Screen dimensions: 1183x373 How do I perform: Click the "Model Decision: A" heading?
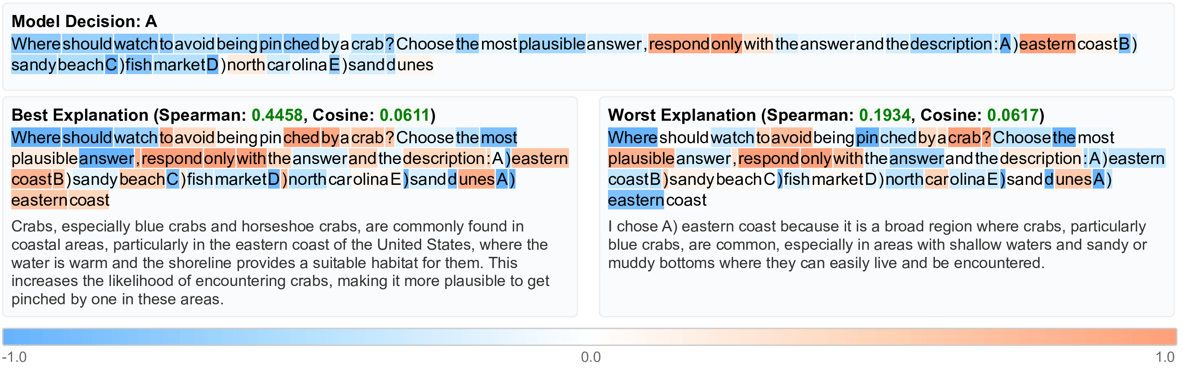tap(84, 22)
